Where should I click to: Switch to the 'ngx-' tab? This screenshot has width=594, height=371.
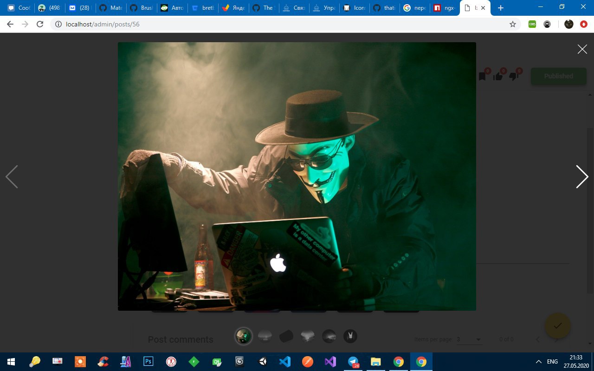pos(445,8)
